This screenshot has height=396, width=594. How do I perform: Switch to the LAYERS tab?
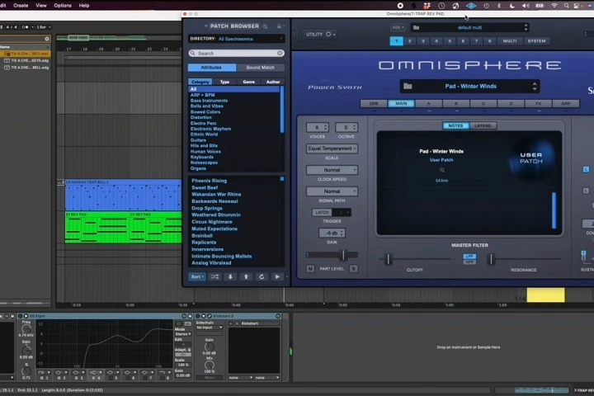click(483, 125)
